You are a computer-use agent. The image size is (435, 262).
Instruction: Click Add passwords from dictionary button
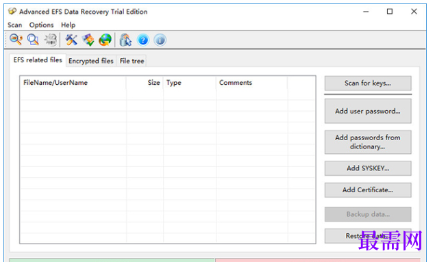368,142
